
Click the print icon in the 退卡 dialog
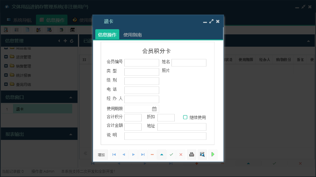pos(191,155)
